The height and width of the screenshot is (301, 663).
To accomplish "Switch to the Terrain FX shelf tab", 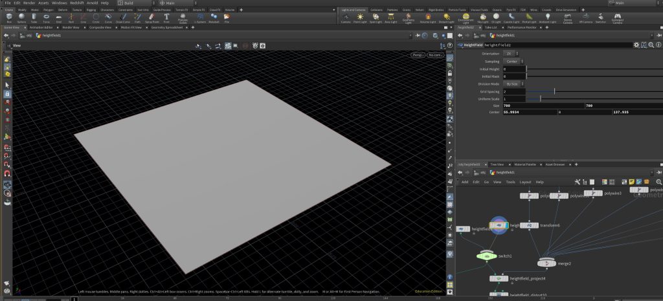I will pos(181,10).
